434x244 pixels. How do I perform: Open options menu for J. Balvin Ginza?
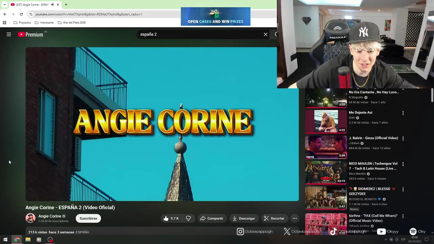click(x=403, y=139)
